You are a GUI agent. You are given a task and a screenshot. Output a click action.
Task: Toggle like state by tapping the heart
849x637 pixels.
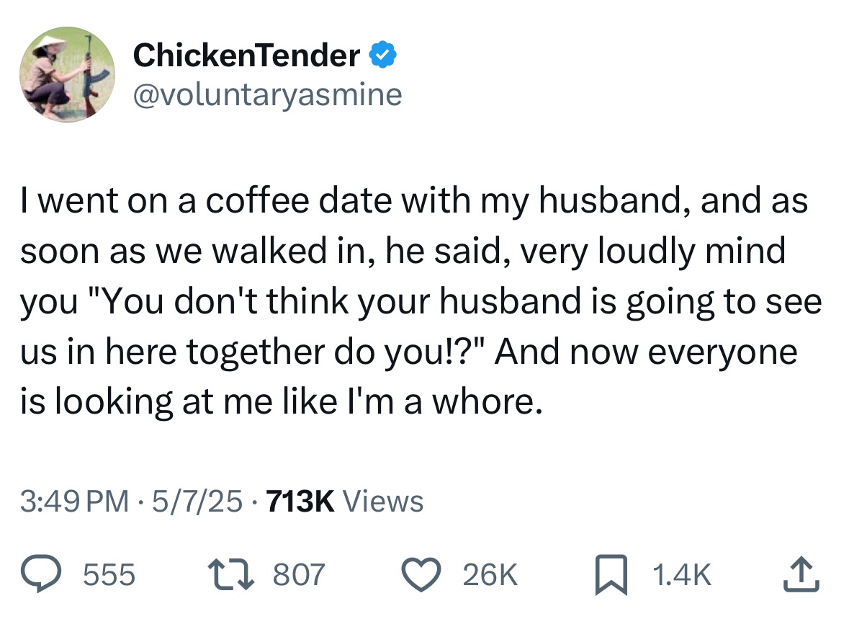421,574
